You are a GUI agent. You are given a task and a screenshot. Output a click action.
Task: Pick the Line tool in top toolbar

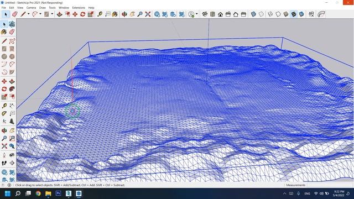tap(23, 14)
